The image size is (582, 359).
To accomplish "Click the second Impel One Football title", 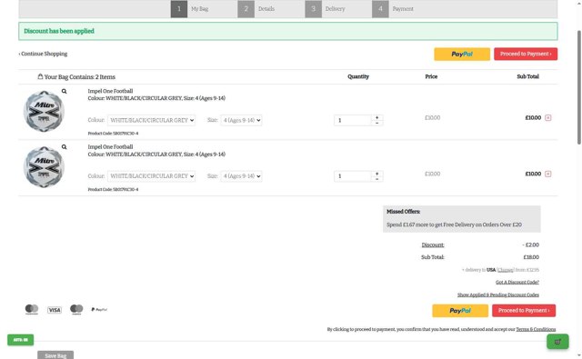I will (x=110, y=147).
